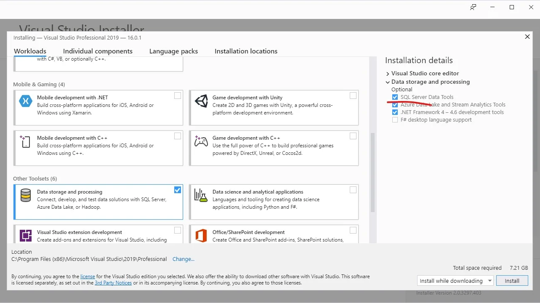Maximize the Visual Studio Installer window

(x=512, y=7)
